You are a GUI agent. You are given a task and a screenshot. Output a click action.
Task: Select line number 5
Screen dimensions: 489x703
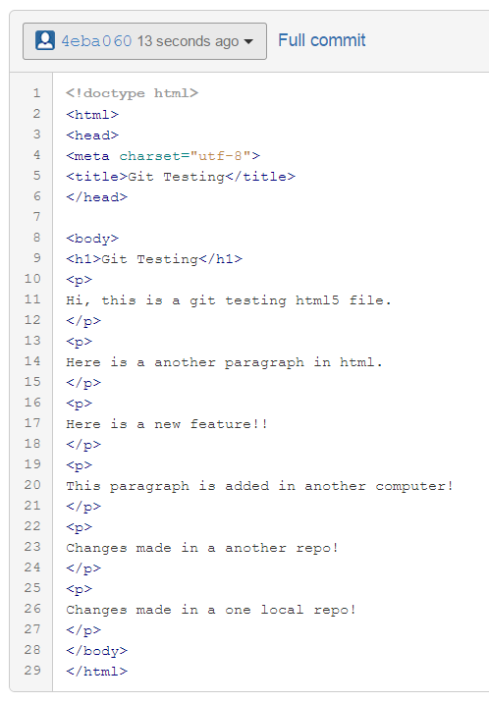tap(36, 176)
